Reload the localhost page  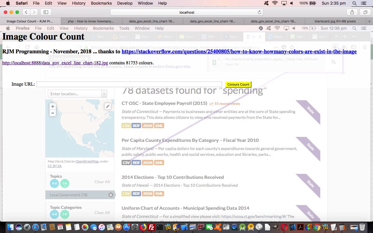tap(259, 12)
